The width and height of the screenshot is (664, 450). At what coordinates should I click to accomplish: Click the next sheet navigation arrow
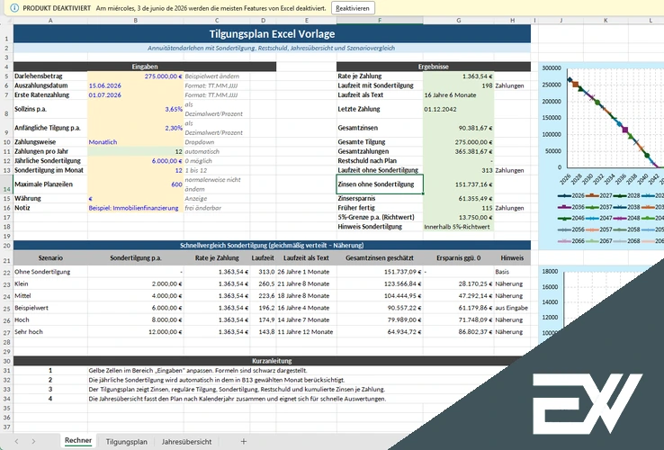pyautogui.click(x=33, y=442)
